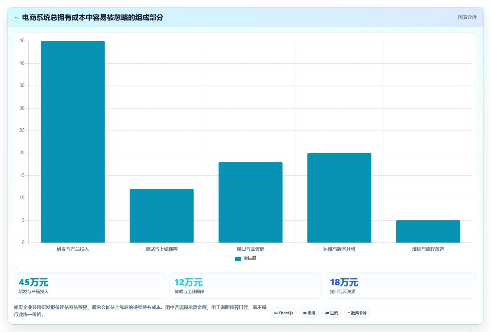Image resolution: width=491 pixels, height=332 pixels.
Task: Click the 进度 tag
Action: pos(331,313)
